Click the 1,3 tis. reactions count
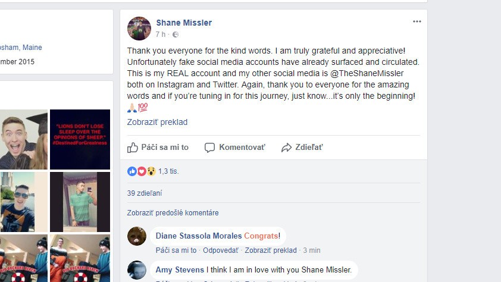Screen dimensions: 501x282 click(168, 171)
